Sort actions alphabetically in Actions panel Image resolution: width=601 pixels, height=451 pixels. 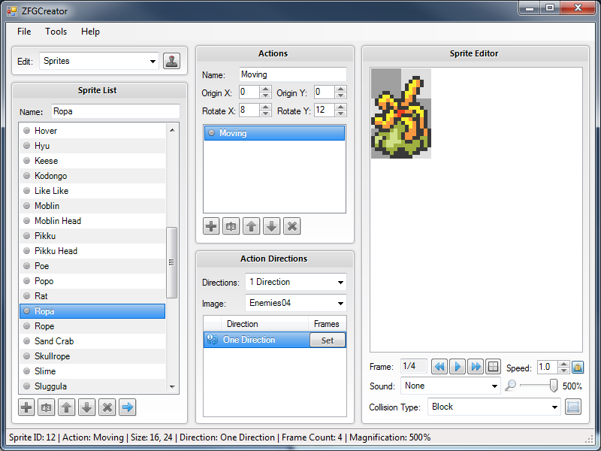[x=231, y=226]
